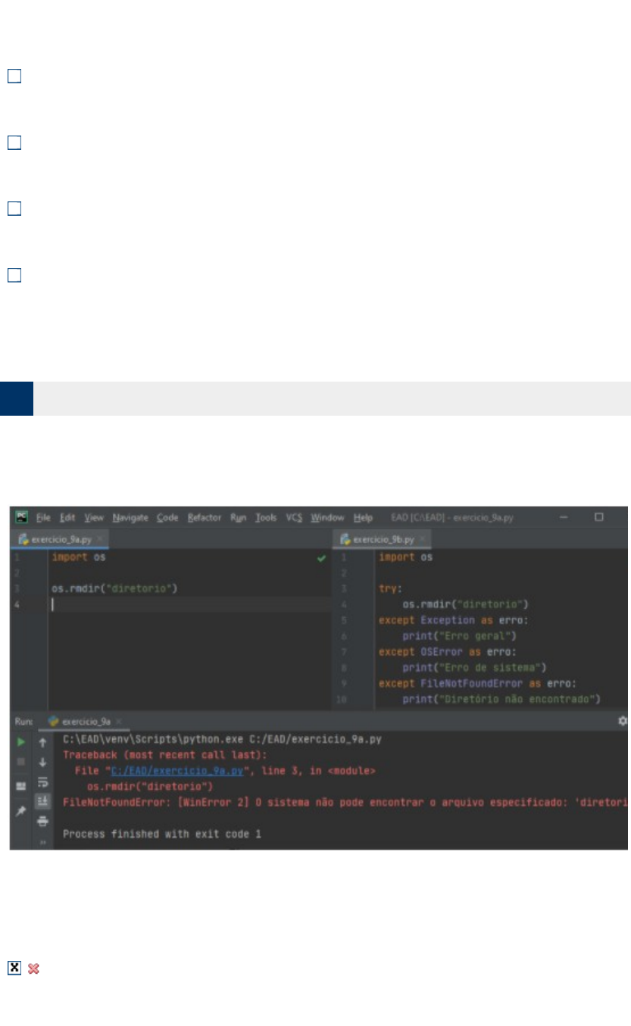Screen dimensions: 631x1026
Task: Click the PyCharm logo icon
Action: (21, 517)
